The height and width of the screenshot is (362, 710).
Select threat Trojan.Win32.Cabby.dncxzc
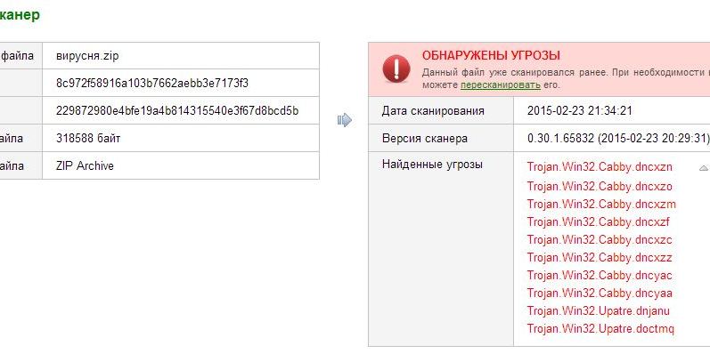[599, 240]
